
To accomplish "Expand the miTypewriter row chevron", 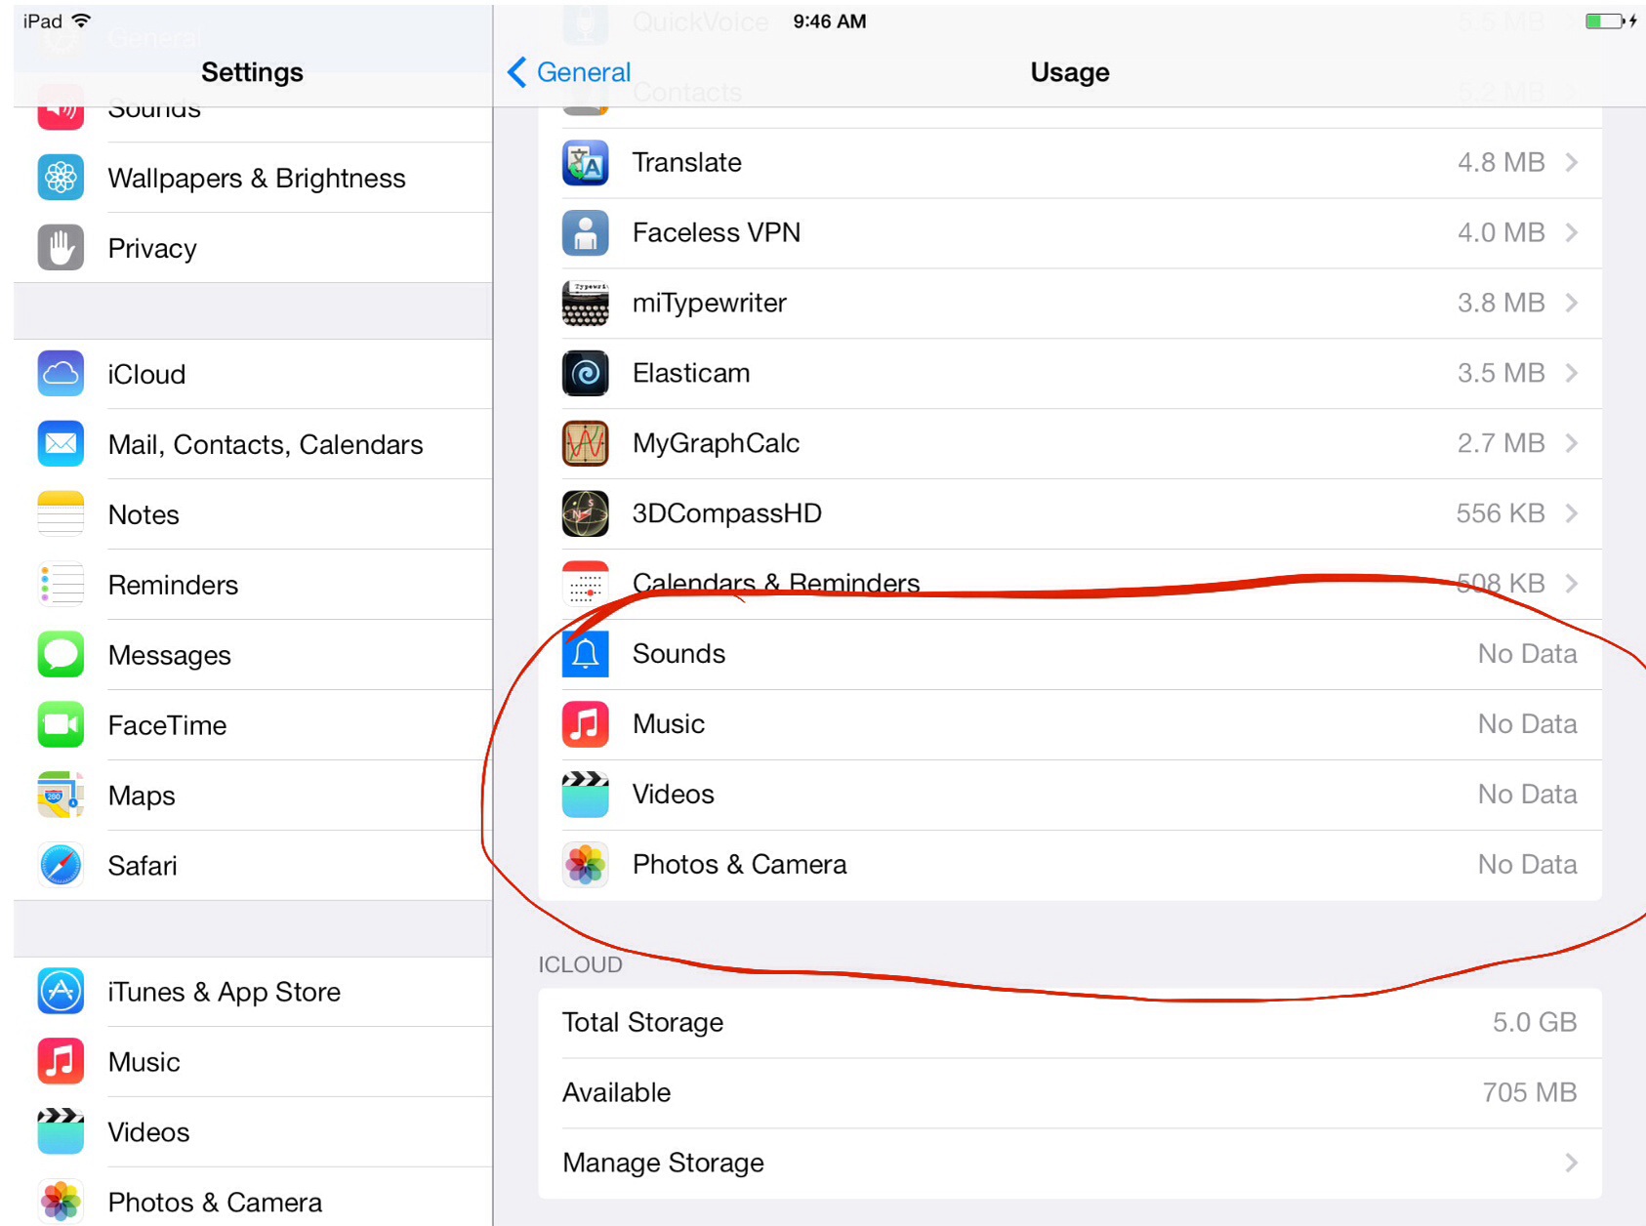I will 1572,303.
